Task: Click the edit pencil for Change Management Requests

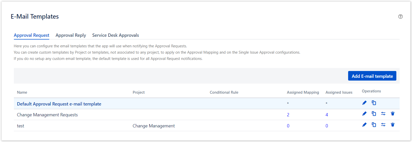Action: click(x=364, y=114)
